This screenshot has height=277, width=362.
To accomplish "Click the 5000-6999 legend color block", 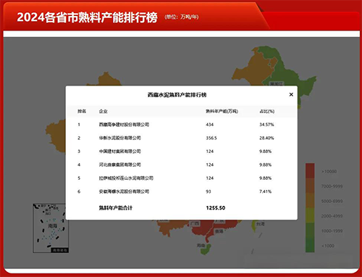I will click(x=310, y=201).
